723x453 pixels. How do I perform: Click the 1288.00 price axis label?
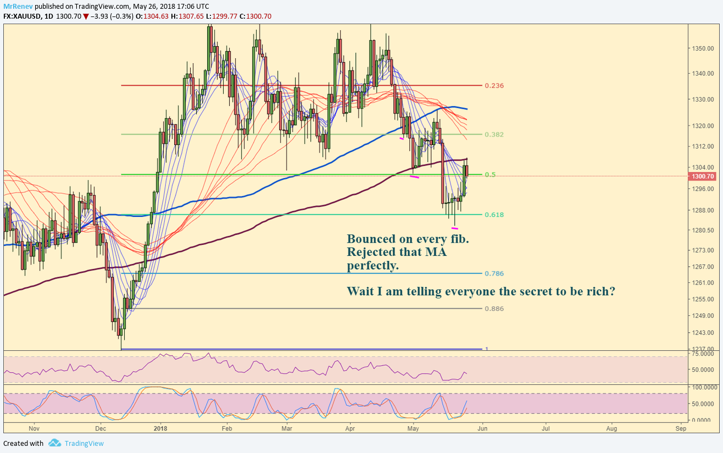(x=703, y=210)
